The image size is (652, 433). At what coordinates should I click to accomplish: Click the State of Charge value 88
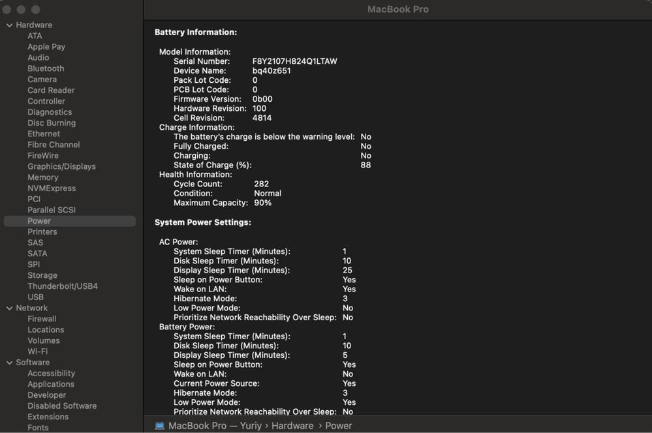pos(365,165)
